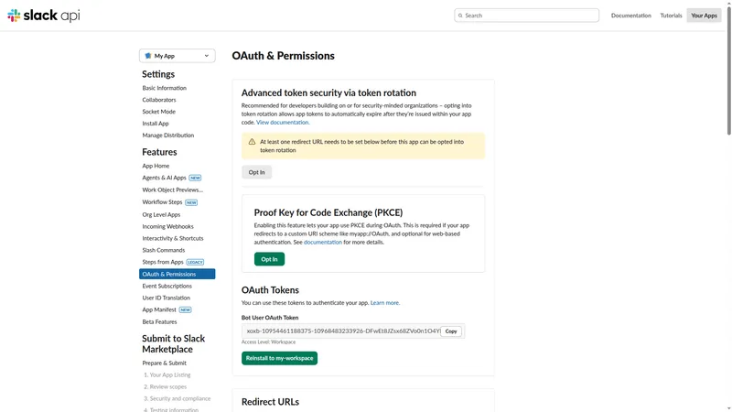
Task: Open Interactivity & Shortcuts page
Action: [x=173, y=238]
